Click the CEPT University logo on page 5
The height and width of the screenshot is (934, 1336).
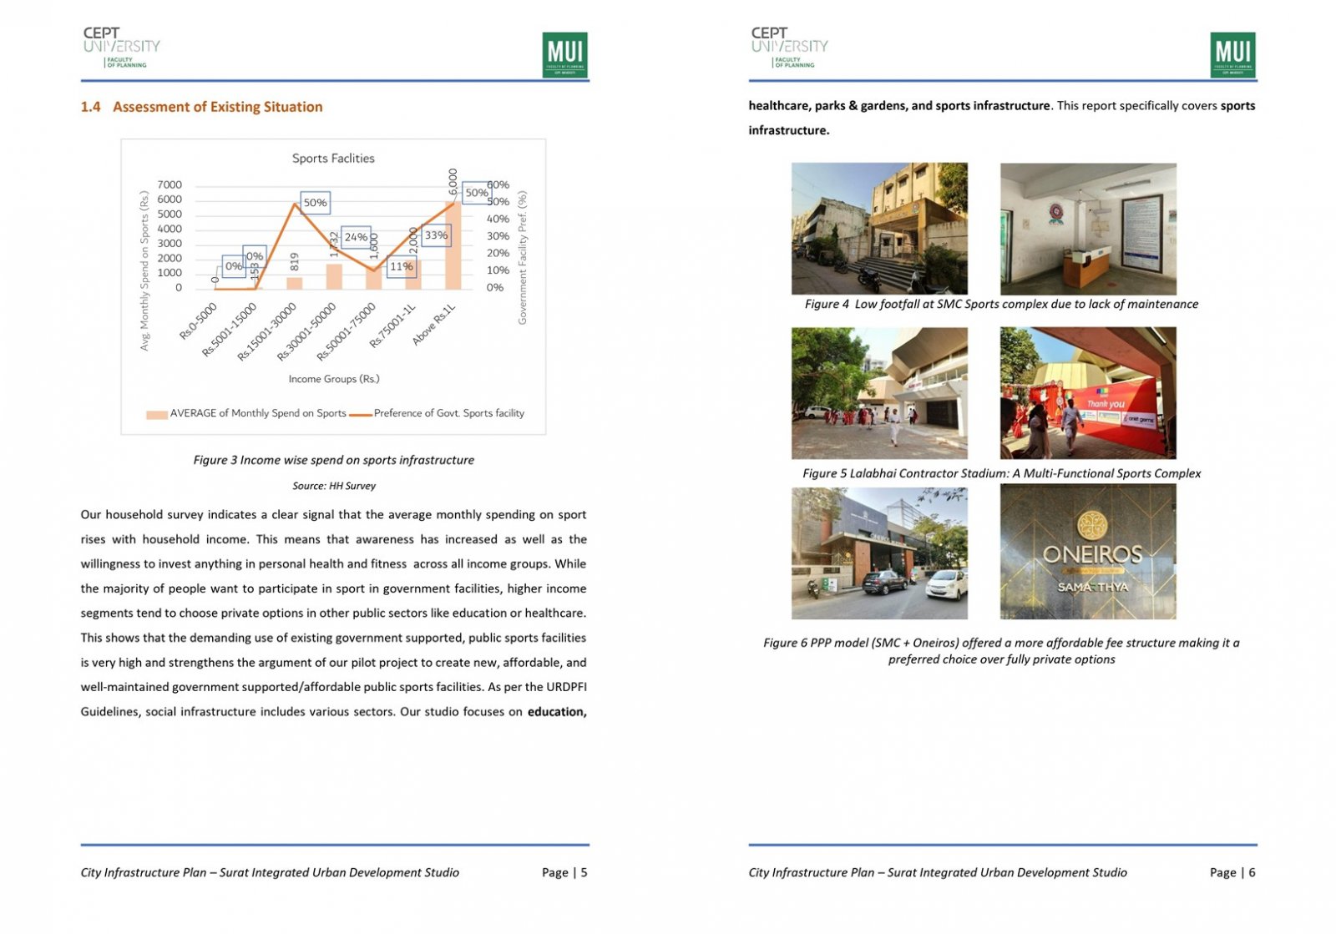pos(121,47)
